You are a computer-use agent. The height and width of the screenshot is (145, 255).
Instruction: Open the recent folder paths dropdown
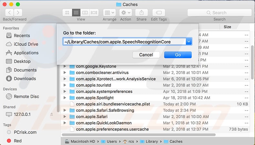(x=189, y=42)
